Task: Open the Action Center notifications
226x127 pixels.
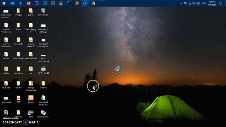Action: coord(220,3)
